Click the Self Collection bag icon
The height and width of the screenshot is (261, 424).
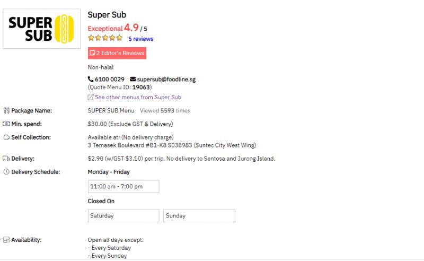(6, 137)
